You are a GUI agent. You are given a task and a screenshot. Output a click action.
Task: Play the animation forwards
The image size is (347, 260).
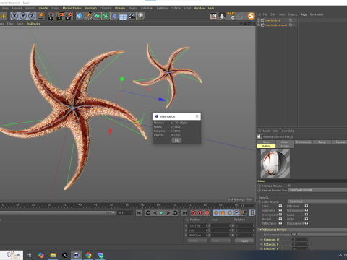[x=162, y=213]
